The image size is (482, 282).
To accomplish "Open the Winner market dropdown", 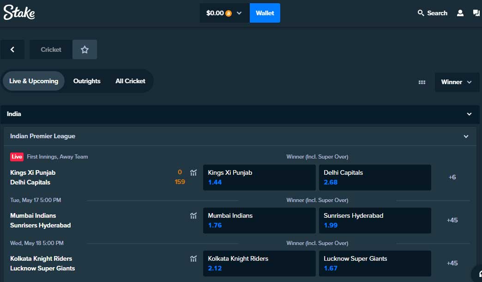I will point(457,82).
